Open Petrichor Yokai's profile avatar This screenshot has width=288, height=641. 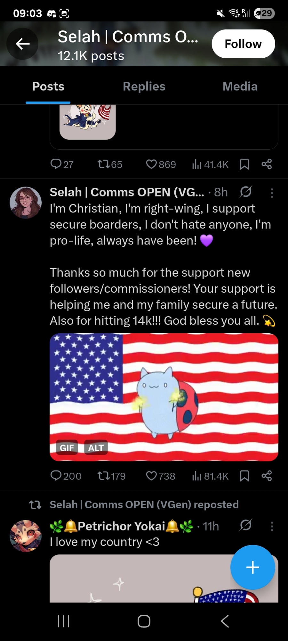(x=26, y=536)
